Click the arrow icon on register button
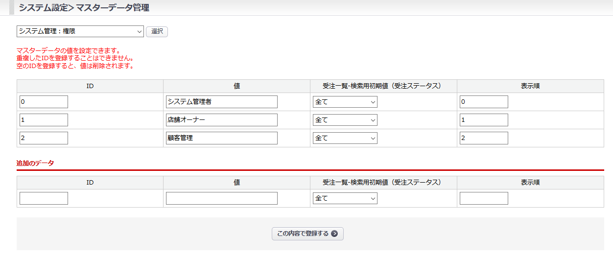This screenshot has height=259, width=613. pos(334,234)
